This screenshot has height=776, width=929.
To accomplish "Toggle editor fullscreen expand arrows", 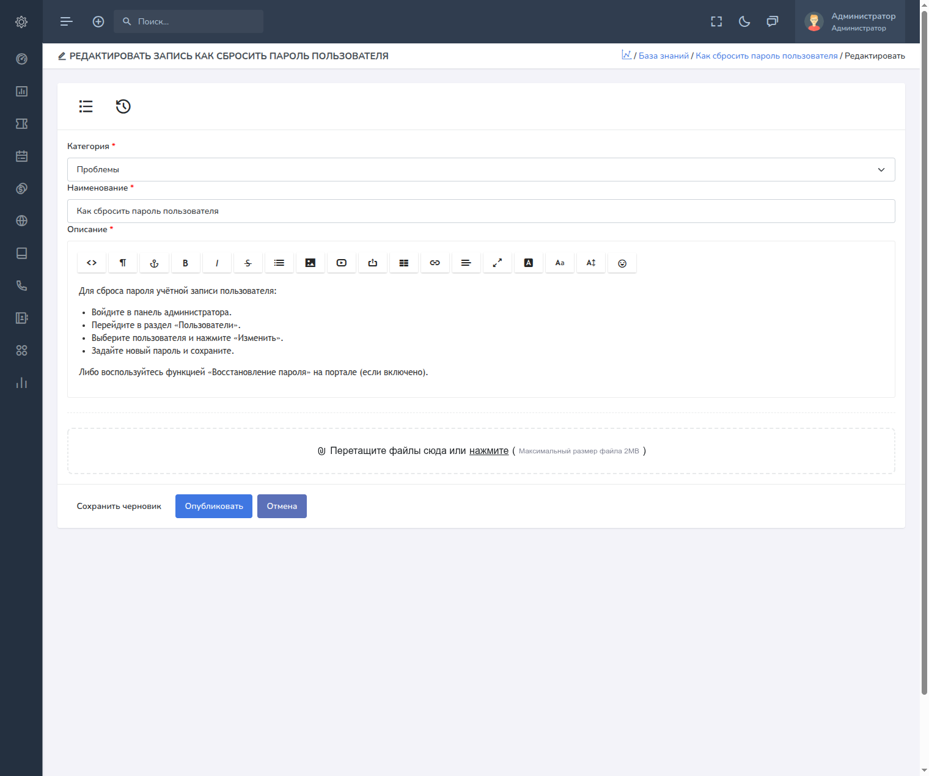I will click(x=498, y=263).
